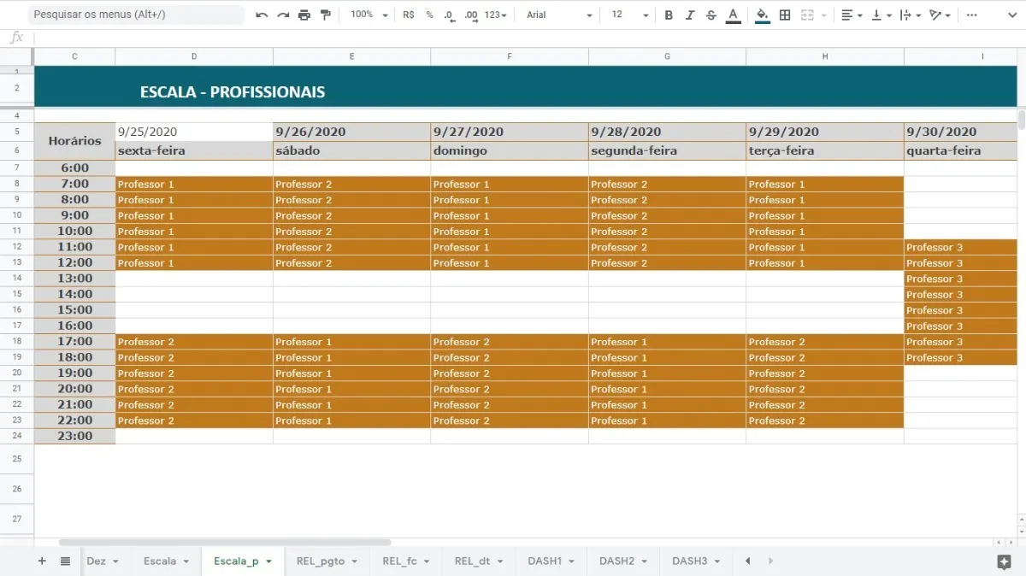Switch to the REL_pgto sheet tab
The image size is (1026, 576).
[327, 561]
